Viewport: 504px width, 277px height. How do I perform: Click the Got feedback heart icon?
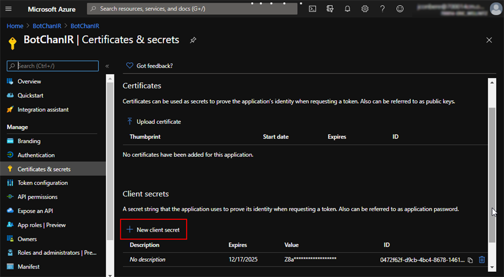point(129,66)
